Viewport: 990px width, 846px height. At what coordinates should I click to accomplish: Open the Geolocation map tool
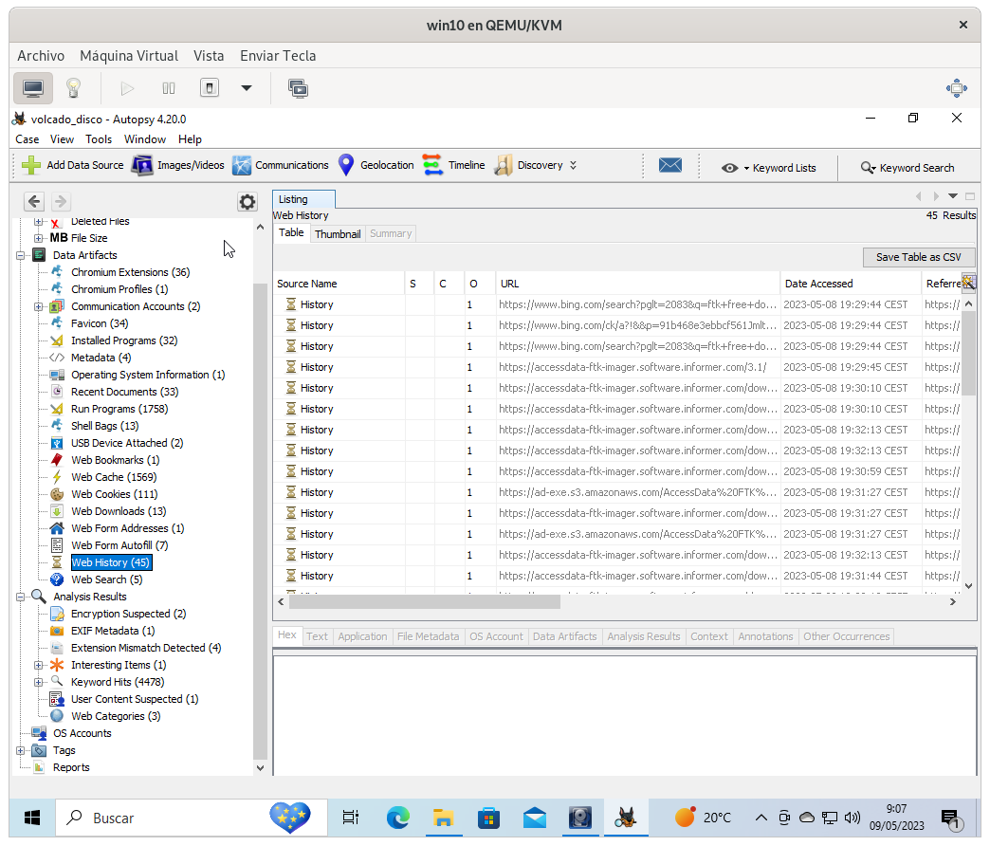[x=376, y=165]
